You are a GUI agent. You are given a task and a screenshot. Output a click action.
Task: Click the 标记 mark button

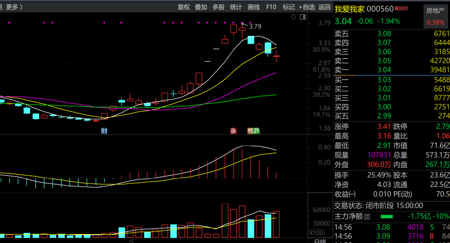(289, 7)
